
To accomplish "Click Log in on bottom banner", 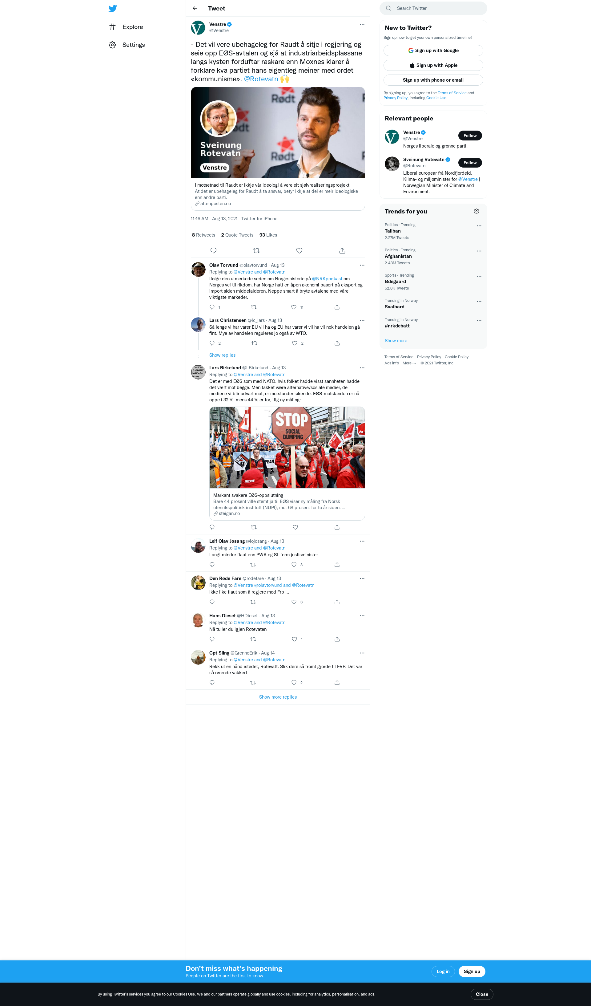I will coord(443,971).
